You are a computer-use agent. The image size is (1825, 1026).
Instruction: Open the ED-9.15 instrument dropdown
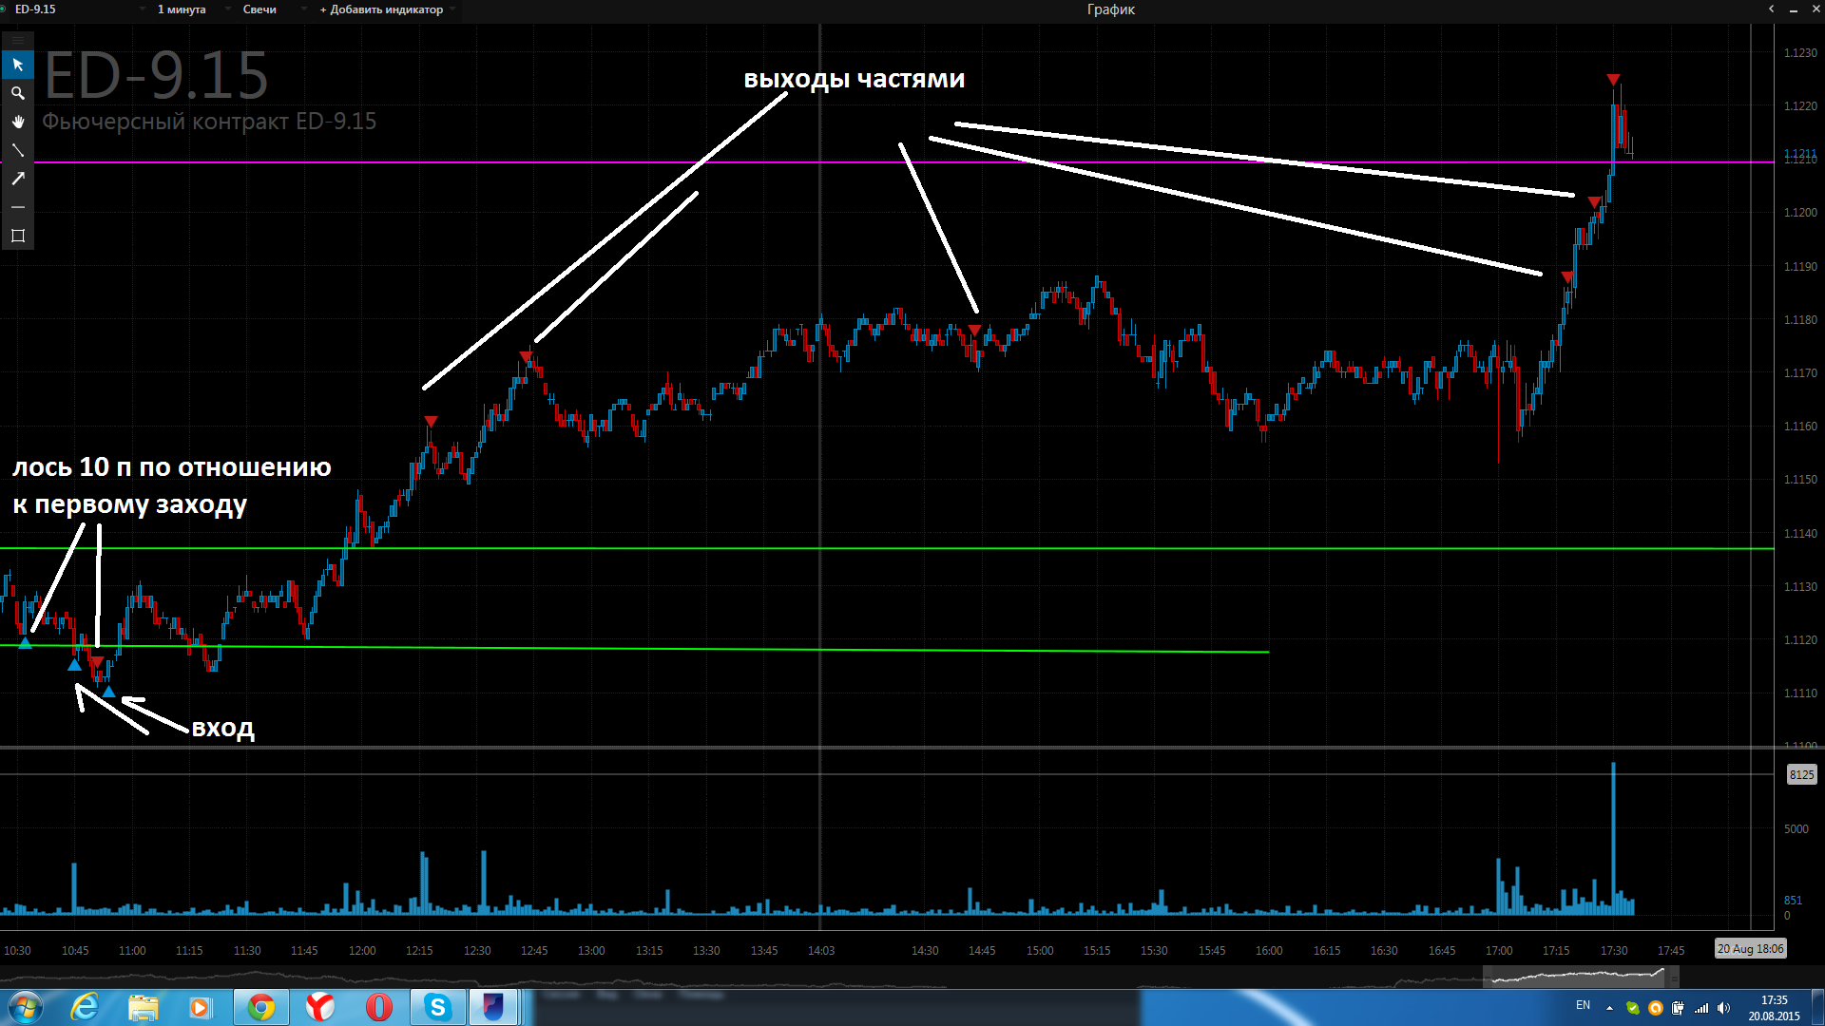pos(80,9)
